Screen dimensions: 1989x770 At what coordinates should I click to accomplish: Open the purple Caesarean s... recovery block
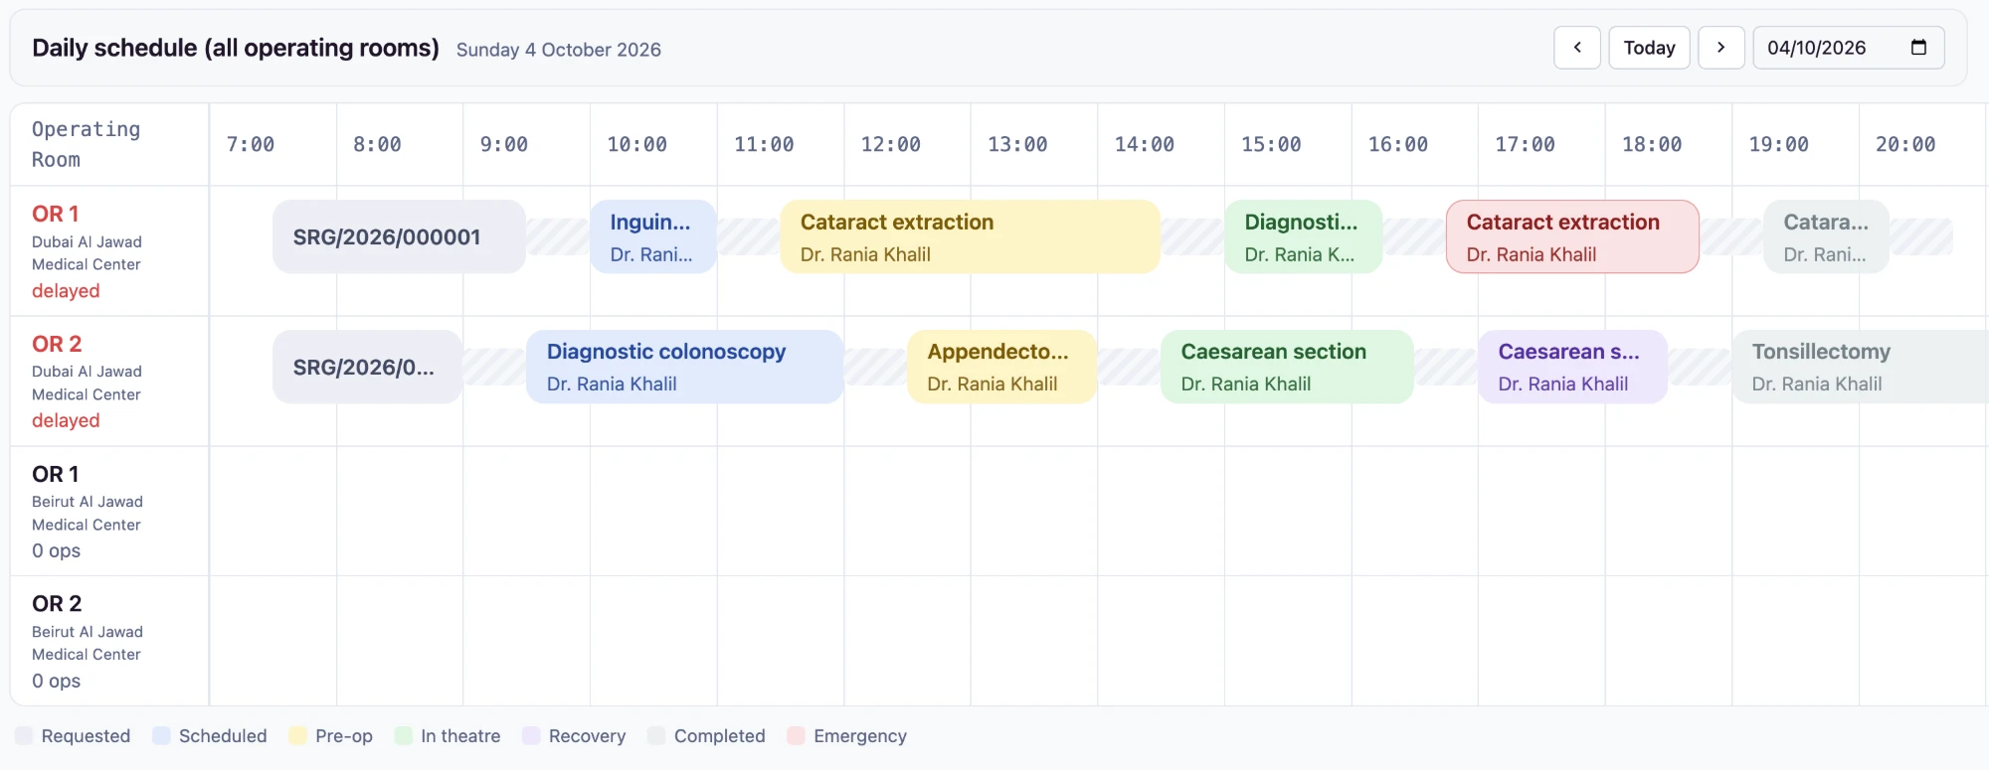pyautogui.click(x=1572, y=367)
